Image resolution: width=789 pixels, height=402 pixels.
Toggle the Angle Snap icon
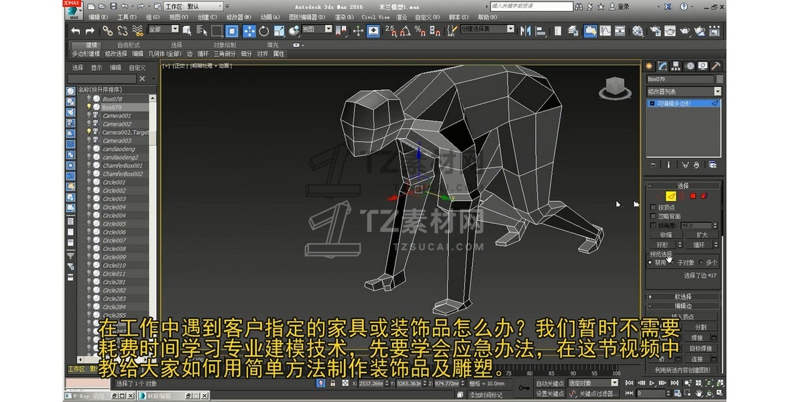pos(404,31)
